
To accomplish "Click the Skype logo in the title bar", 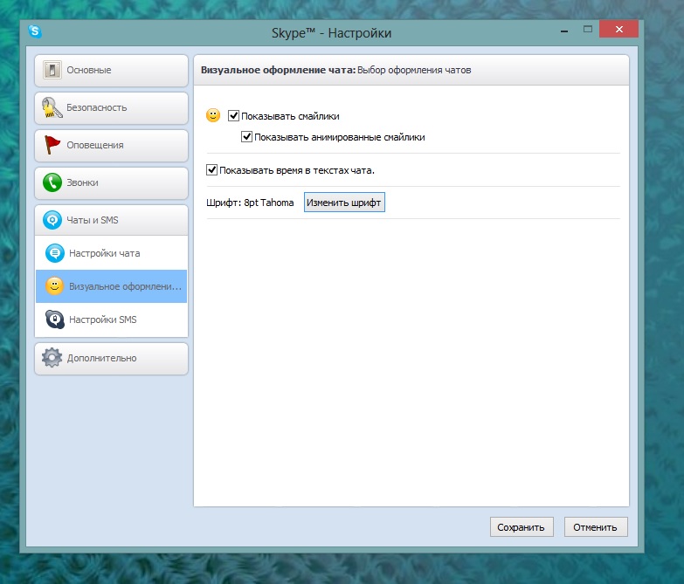I will 35,32.
